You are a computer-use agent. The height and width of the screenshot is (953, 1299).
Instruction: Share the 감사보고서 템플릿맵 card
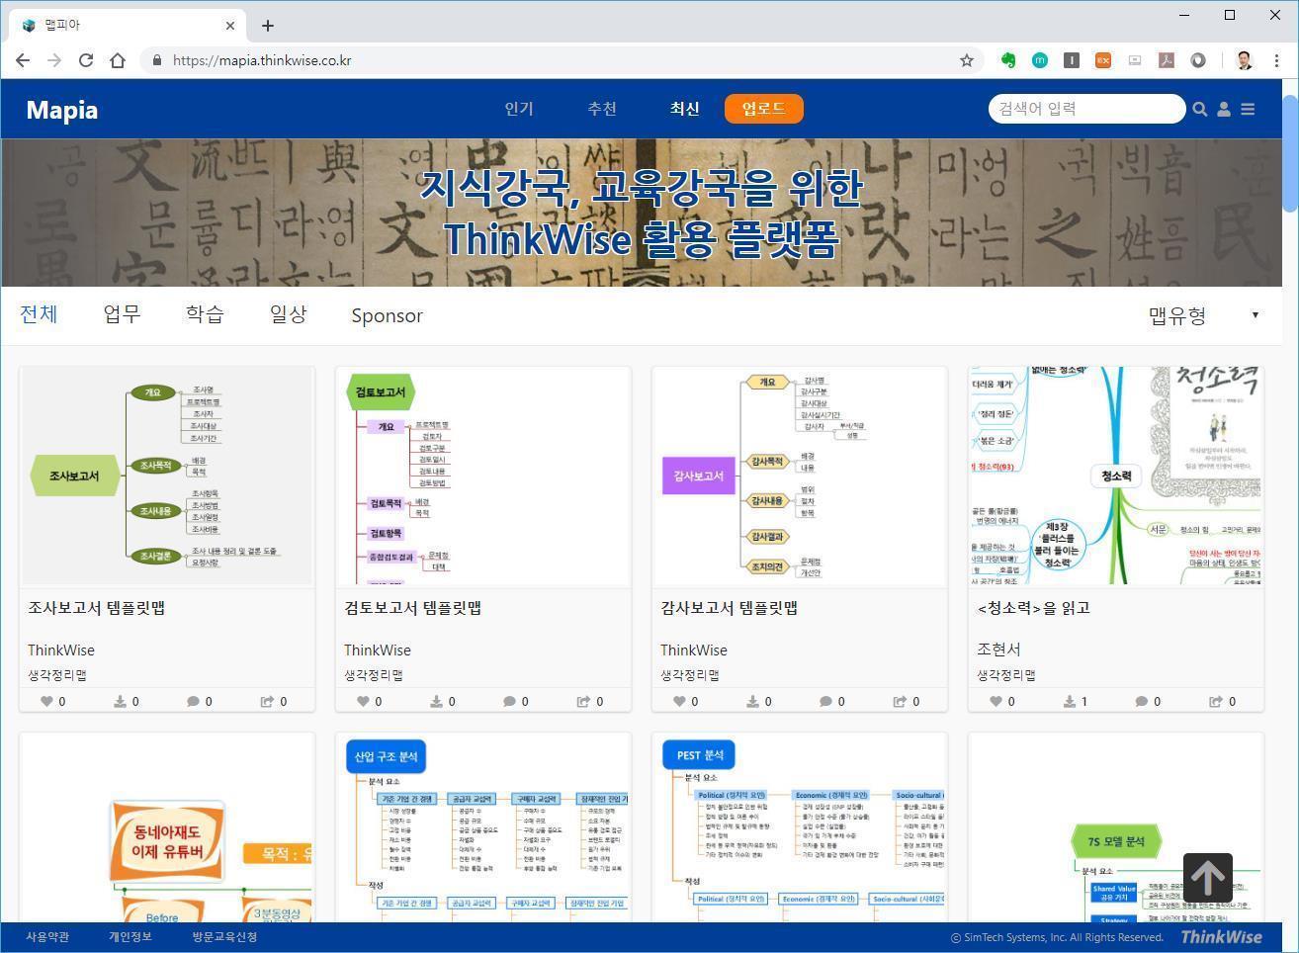tap(900, 701)
